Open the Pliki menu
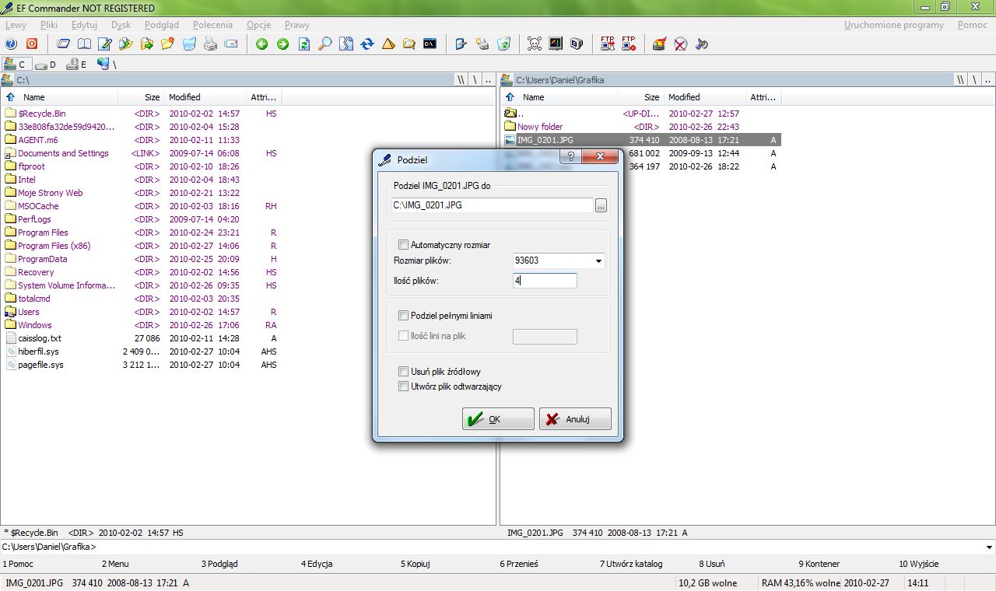The height and width of the screenshot is (591, 996). pos(49,25)
